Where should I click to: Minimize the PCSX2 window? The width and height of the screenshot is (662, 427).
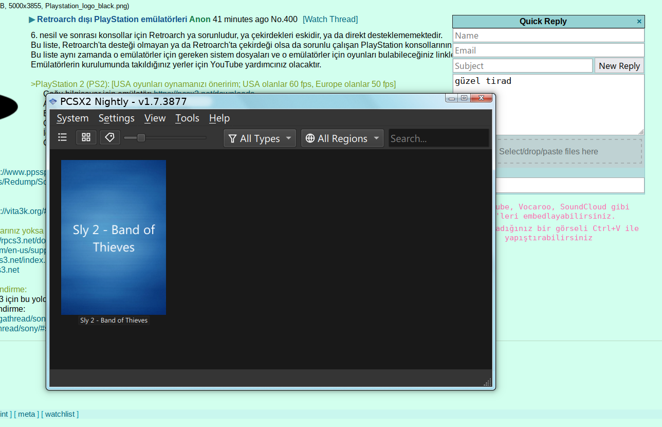[452, 98]
